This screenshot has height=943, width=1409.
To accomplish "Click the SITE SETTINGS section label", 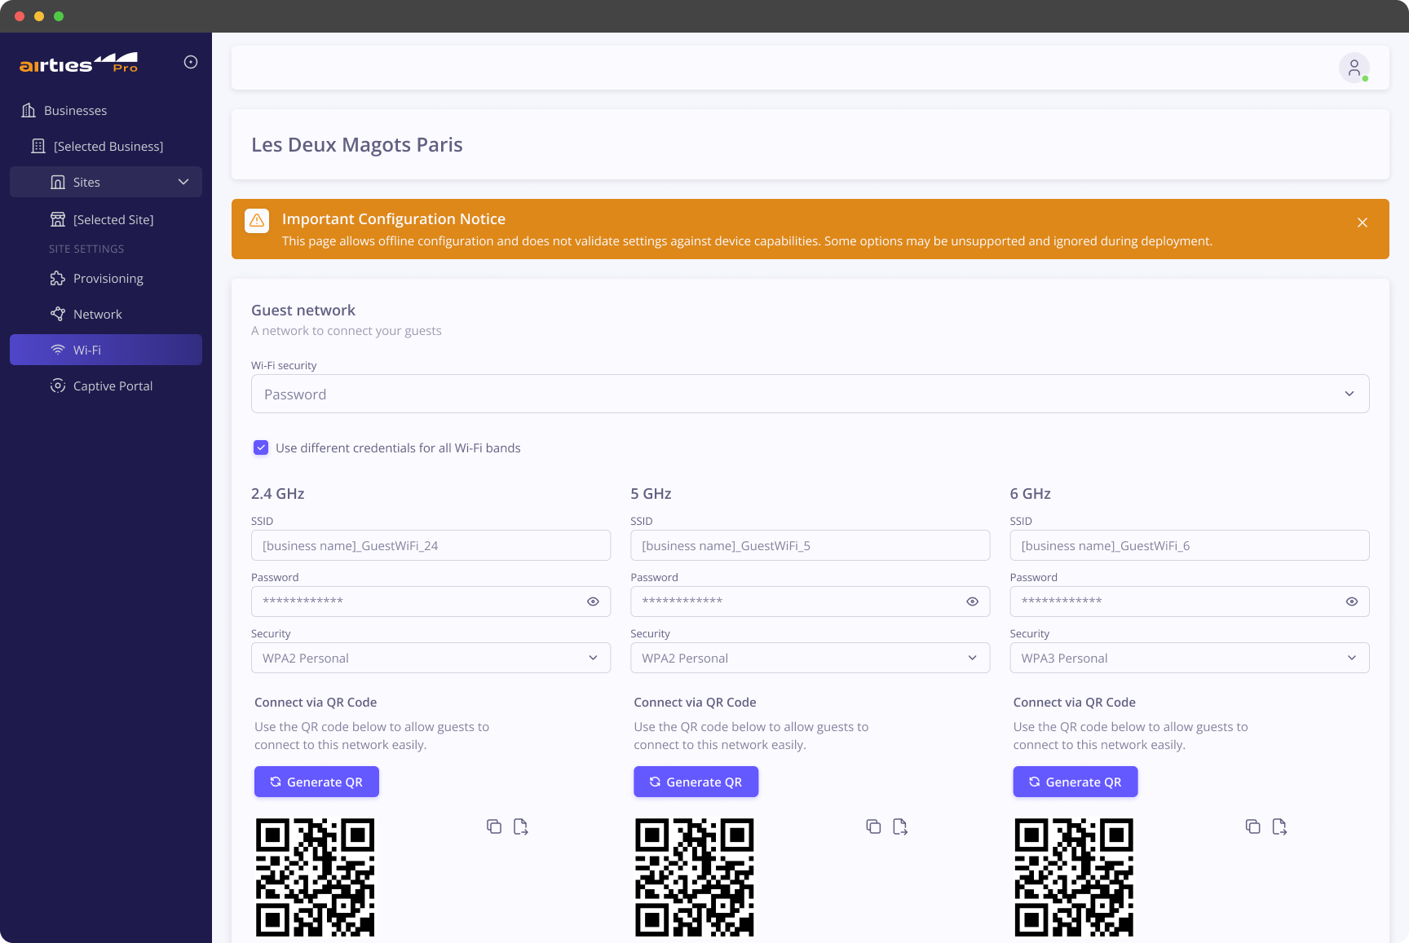I will coord(86,249).
